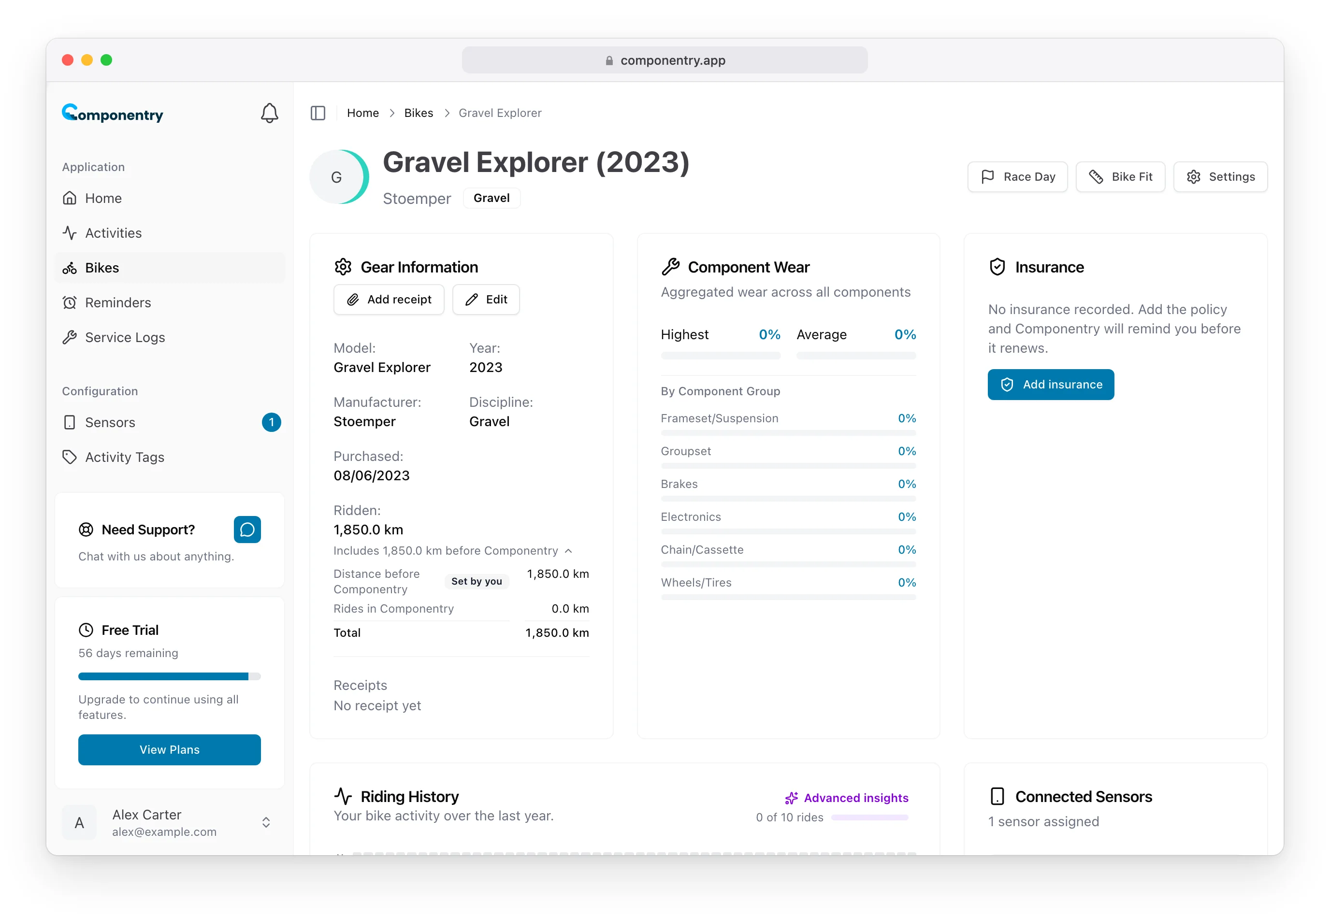This screenshot has width=1330, height=917.
Task: Click the Service Logs wrench icon
Action: click(x=70, y=337)
